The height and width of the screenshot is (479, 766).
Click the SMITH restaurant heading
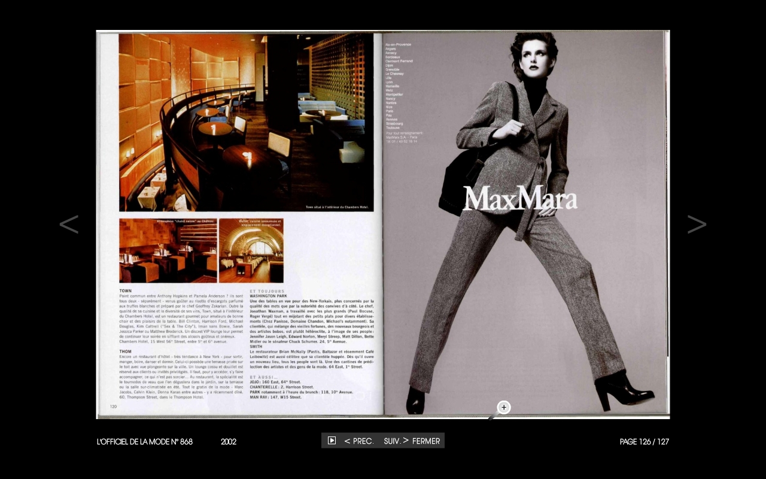[x=256, y=347]
